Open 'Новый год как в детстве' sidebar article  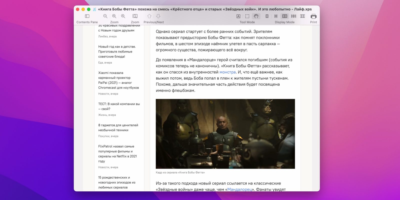click(x=117, y=51)
